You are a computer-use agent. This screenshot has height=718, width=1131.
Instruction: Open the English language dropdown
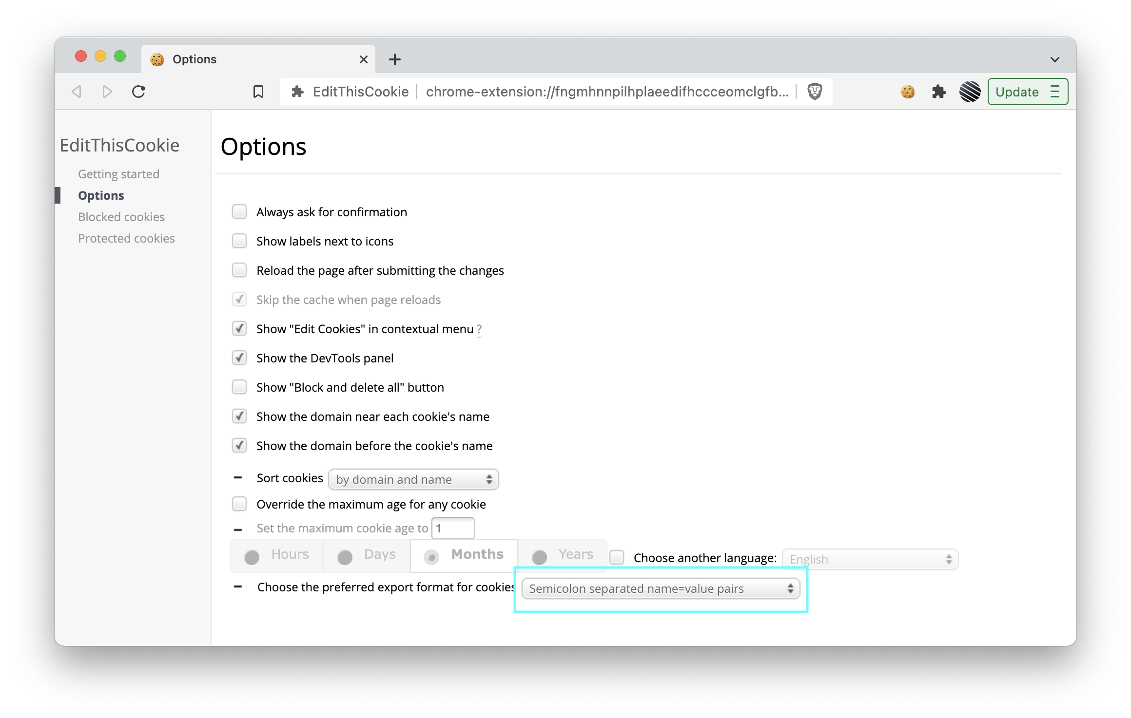coord(870,559)
